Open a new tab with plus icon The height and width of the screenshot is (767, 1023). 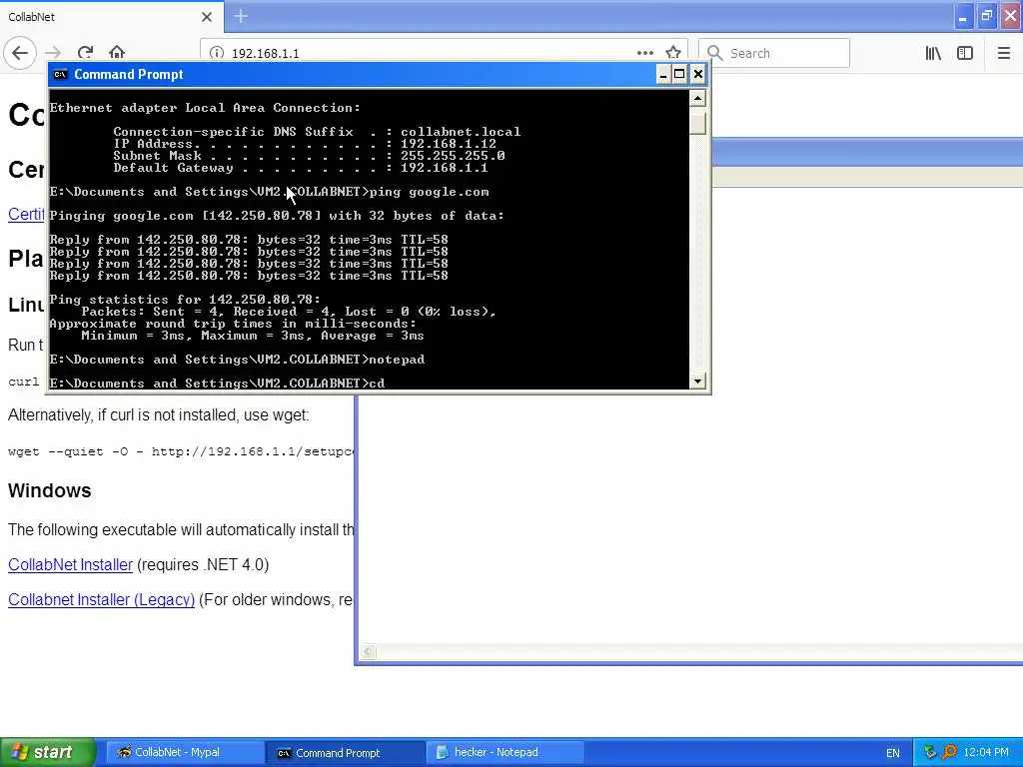(241, 16)
